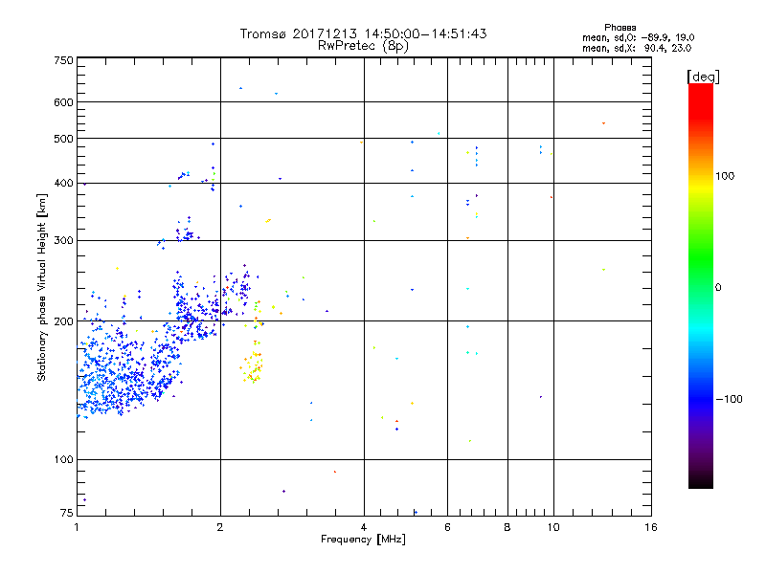The image size is (766, 574).
Task: Click the 'RwPretec (8p)' subtitle
Action: click(x=363, y=46)
